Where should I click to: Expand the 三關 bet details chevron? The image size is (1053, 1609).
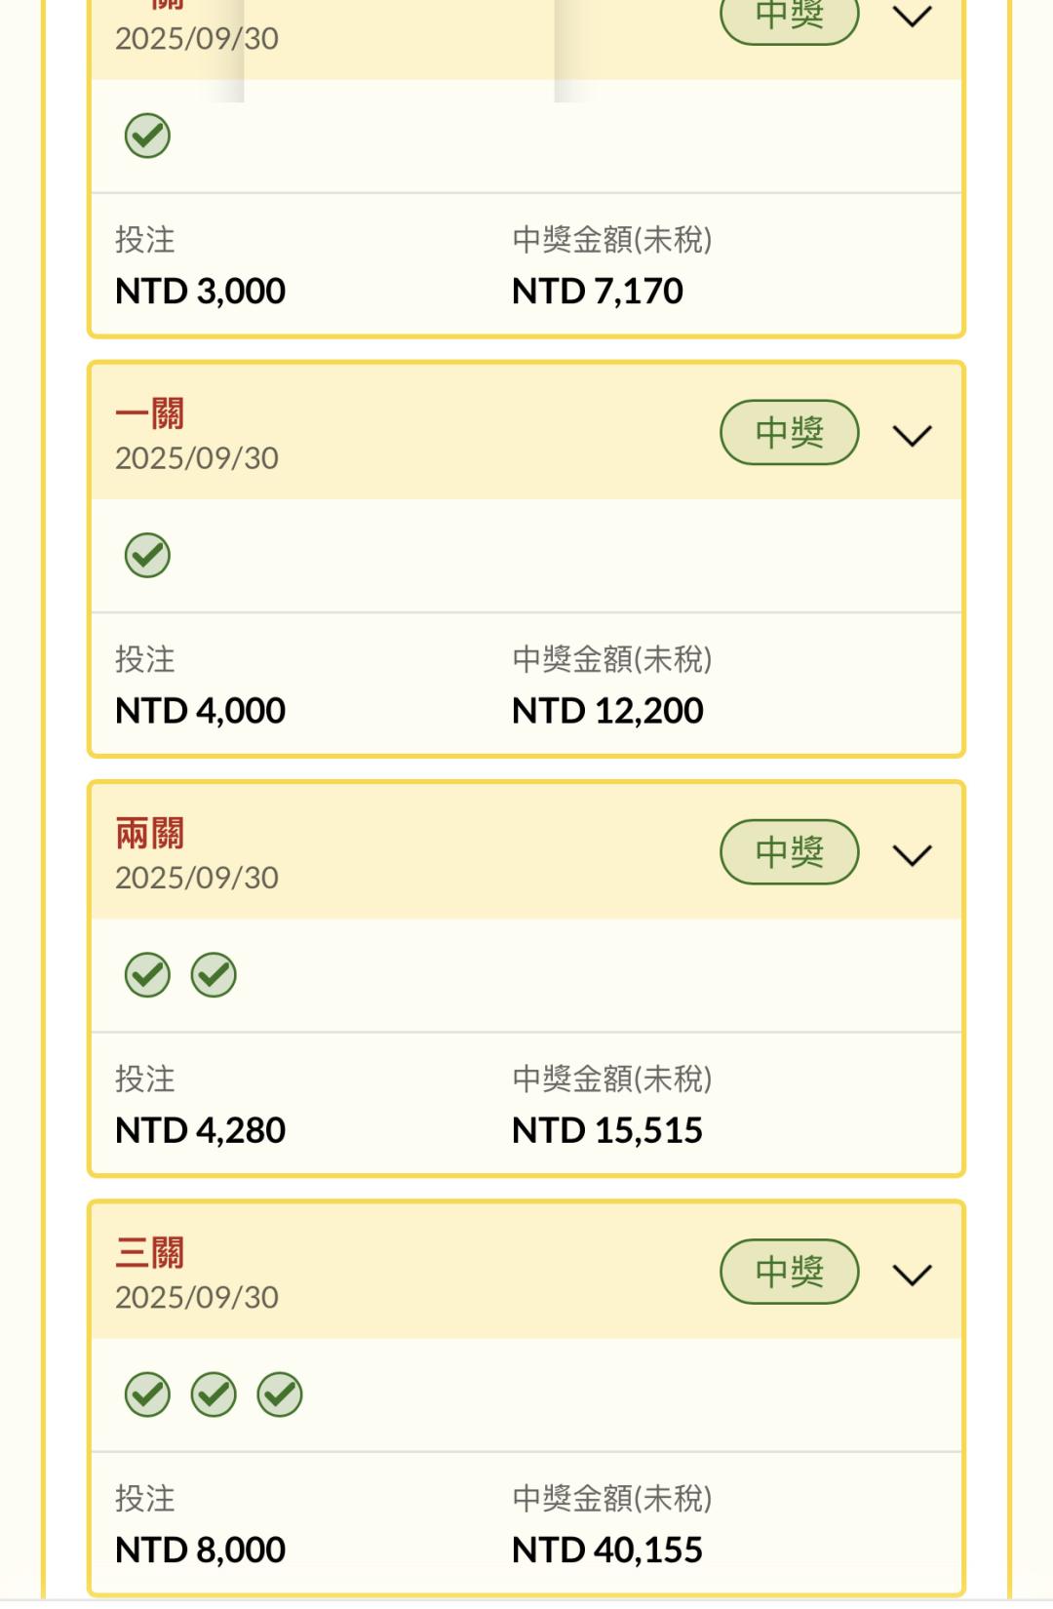(x=913, y=1275)
